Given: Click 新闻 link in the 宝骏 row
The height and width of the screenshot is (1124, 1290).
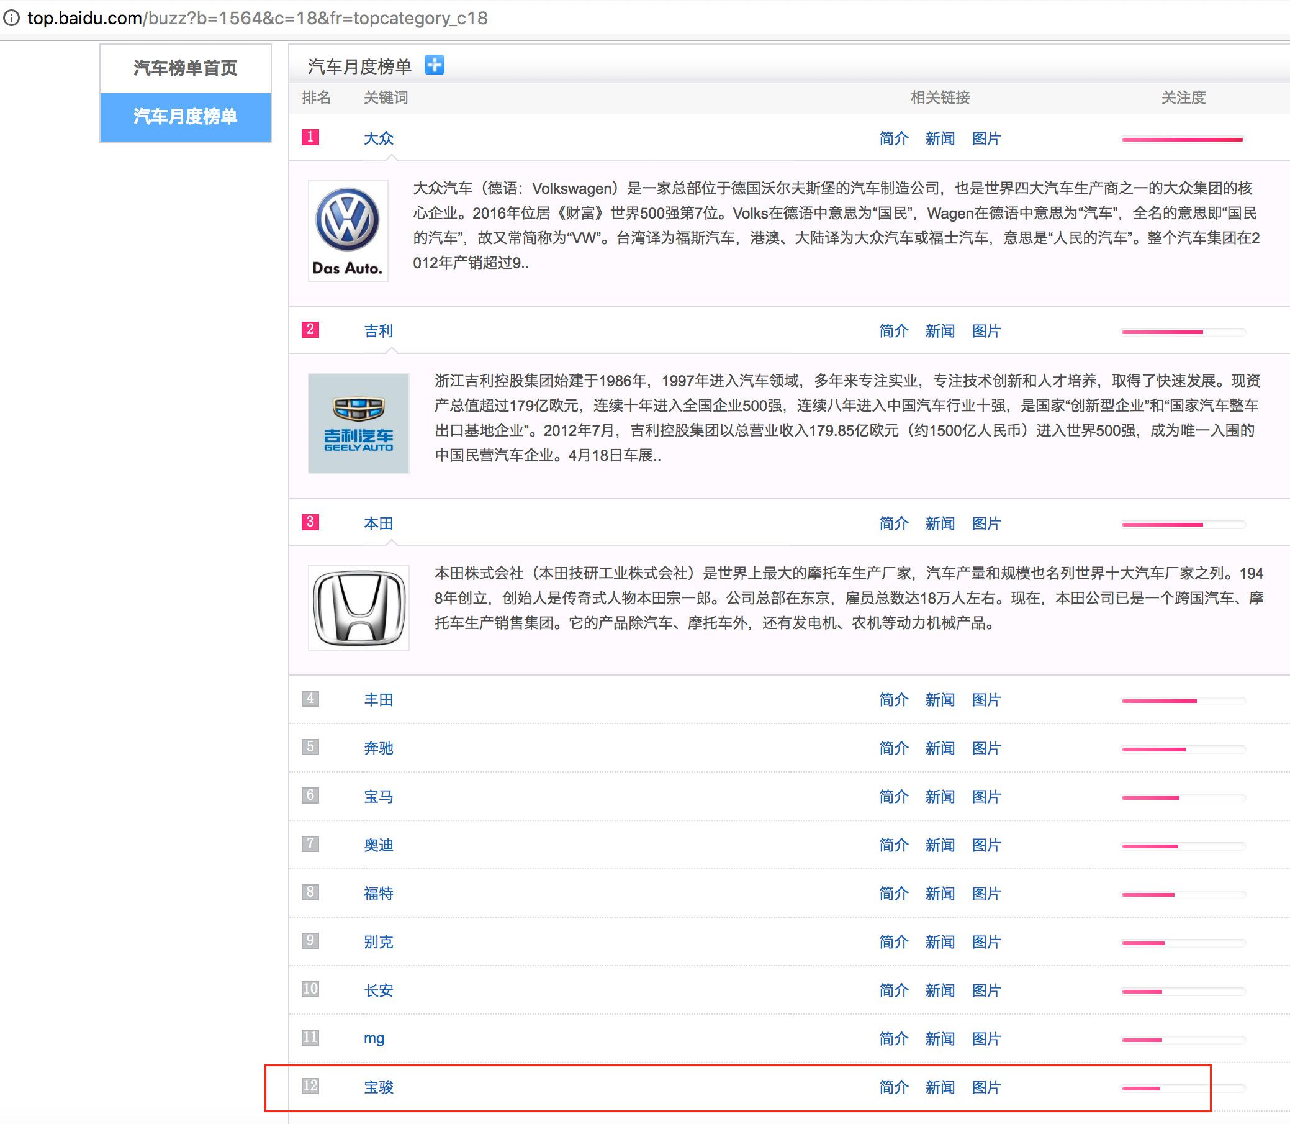Looking at the screenshot, I should pyautogui.click(x=940, y=1087).
